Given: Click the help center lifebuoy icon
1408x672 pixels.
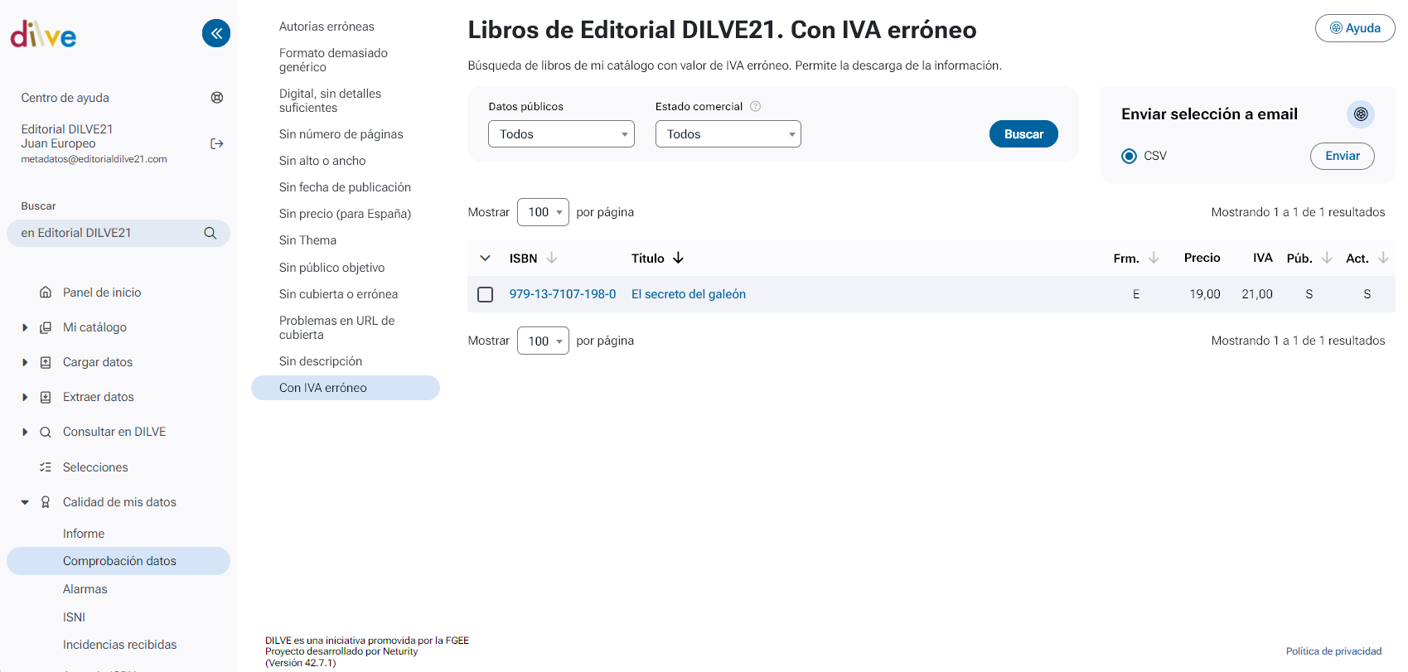Looking at the screenshot, I should 217,98.
